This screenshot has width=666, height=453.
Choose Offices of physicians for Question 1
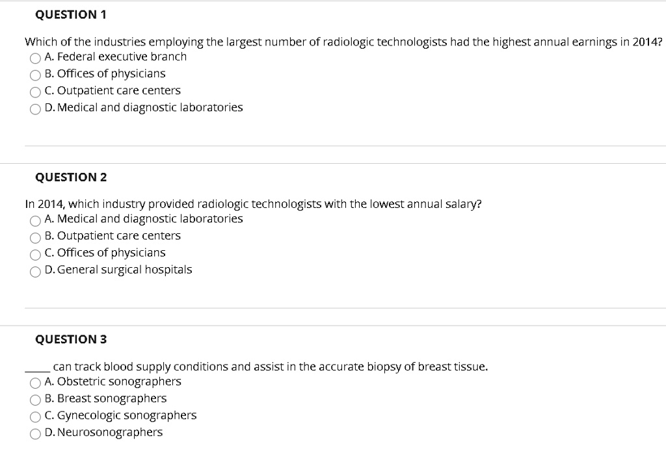tap(35, 75)
